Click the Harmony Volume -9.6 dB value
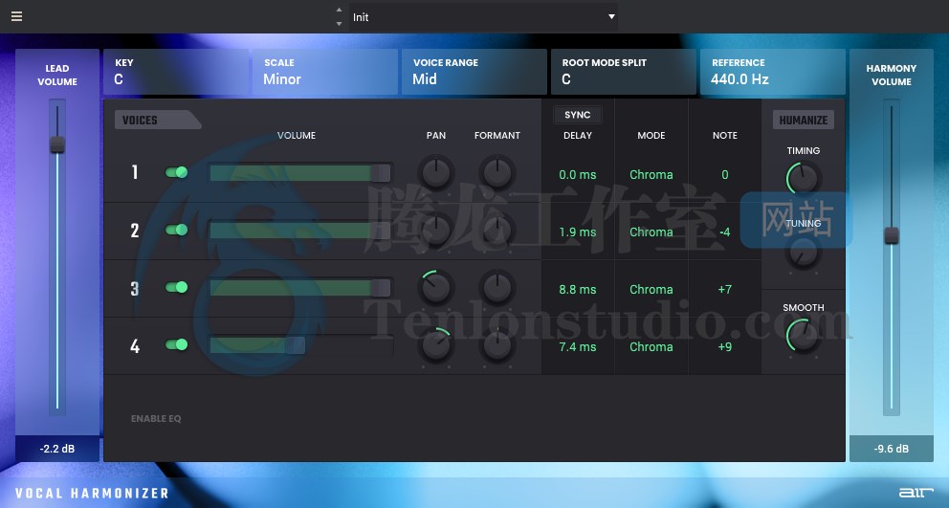 [892, 449]
